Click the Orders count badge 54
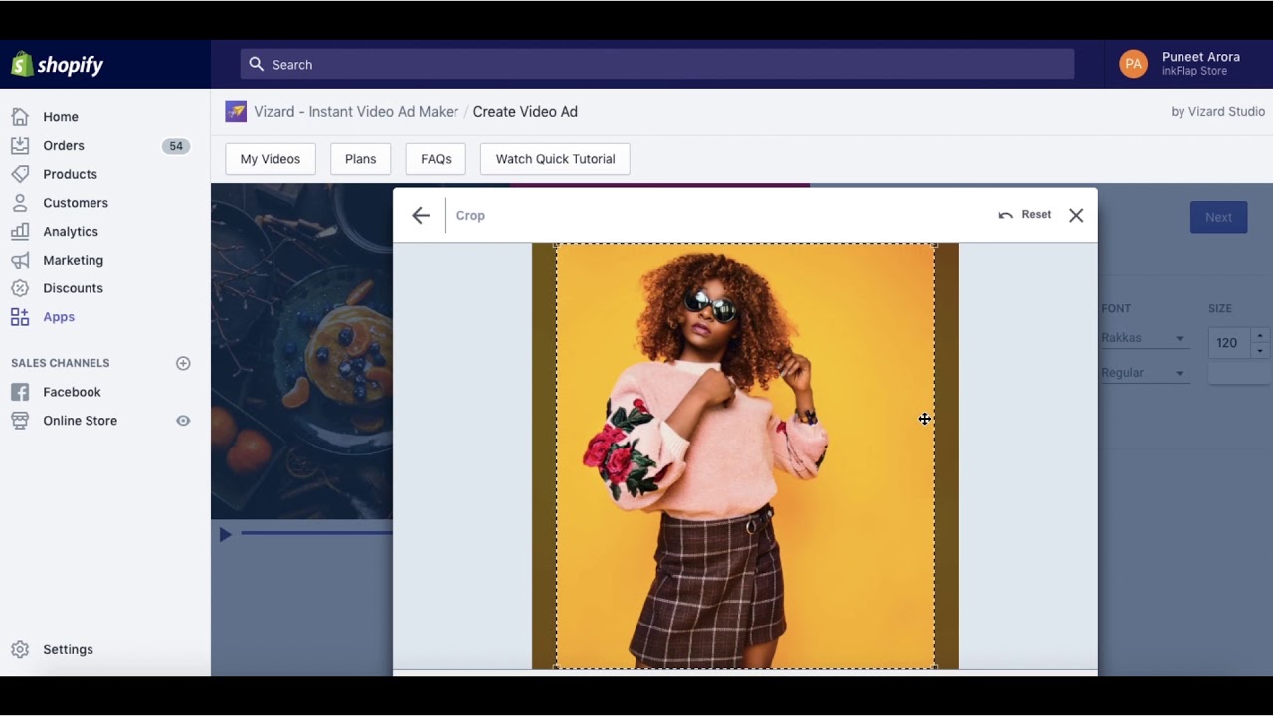The image size is (1273, 716). [x=176, y=146]
